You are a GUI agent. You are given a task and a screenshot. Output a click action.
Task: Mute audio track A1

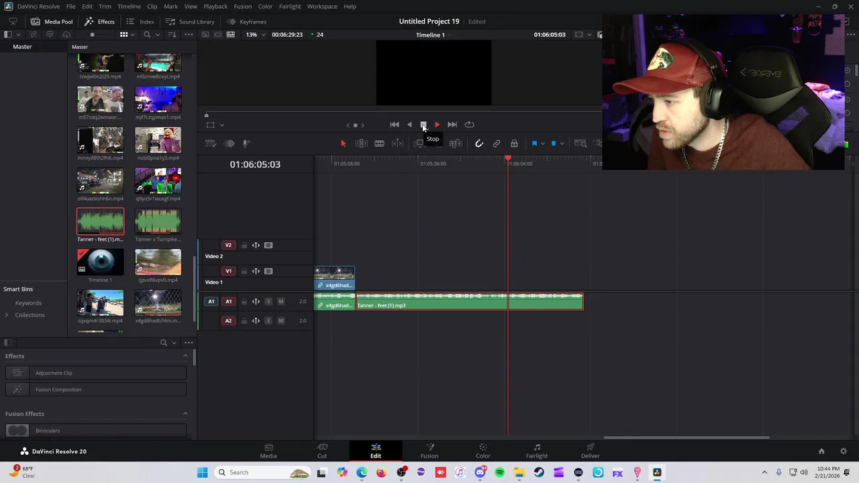[281, 301]
